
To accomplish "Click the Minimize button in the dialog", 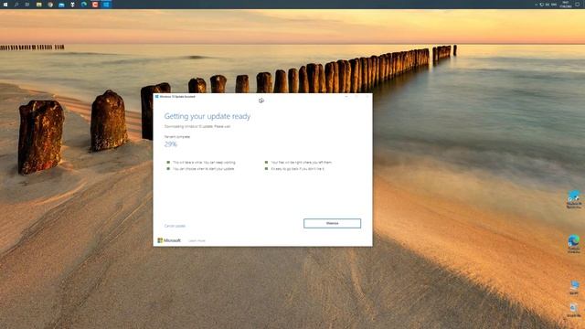I will 332,223.
